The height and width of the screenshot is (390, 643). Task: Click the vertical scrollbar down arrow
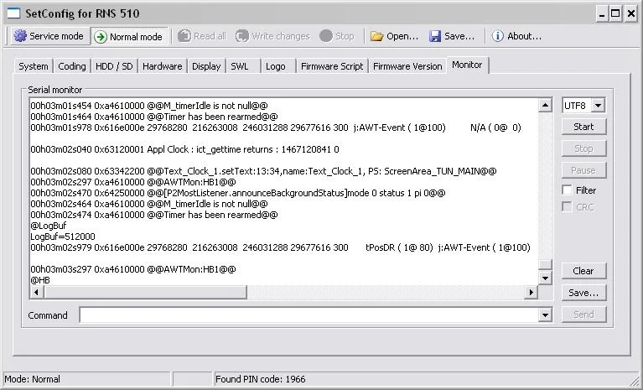pyautogui.click(x=545, y=278)
